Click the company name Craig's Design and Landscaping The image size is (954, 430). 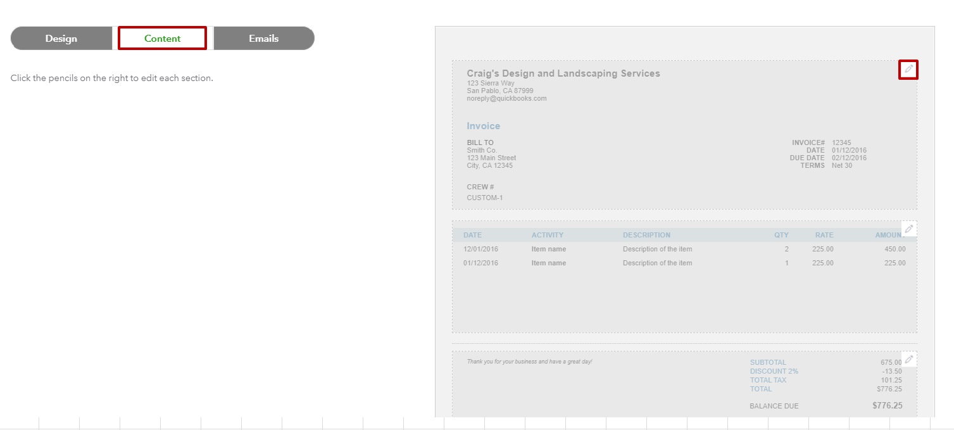click(563, 73)
